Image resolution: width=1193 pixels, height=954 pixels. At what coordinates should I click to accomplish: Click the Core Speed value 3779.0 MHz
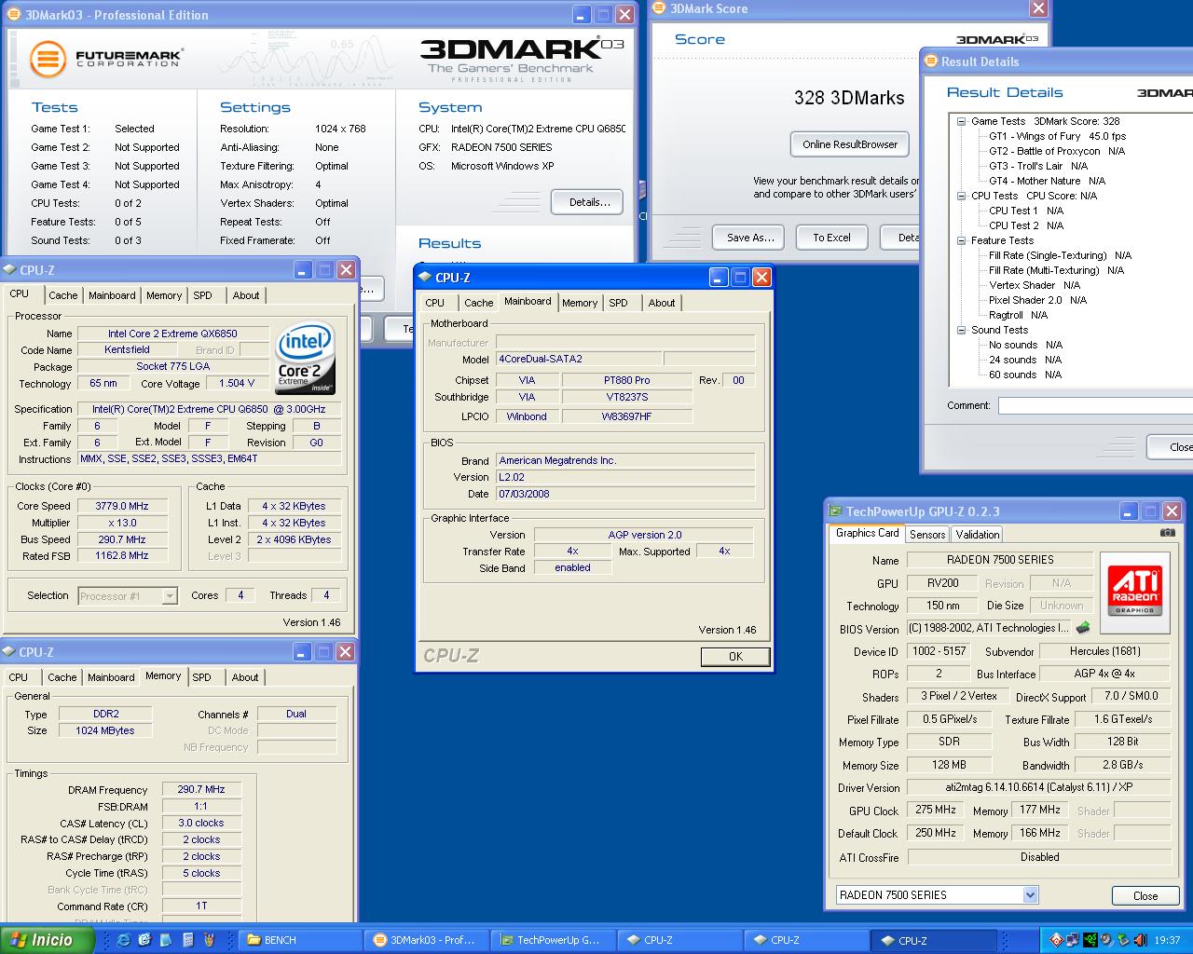click(122, 506)
